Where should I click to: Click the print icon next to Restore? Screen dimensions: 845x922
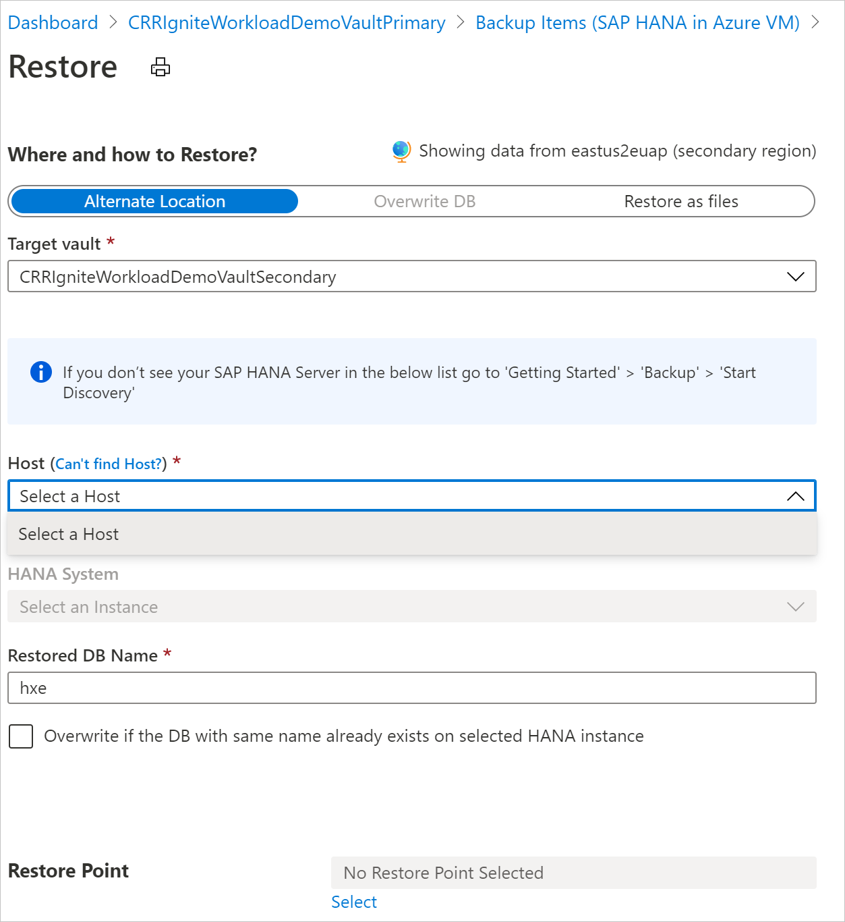click(160, 67)
